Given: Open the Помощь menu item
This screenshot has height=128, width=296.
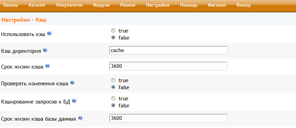Looking at the screenshot, I should 189,5.
